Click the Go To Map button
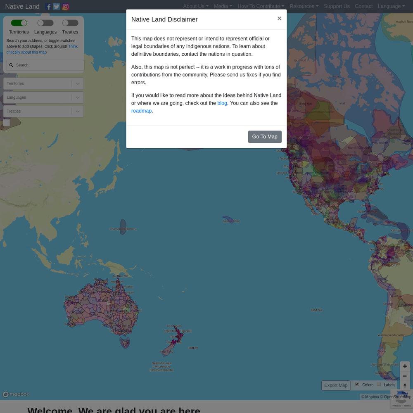Image resolution: width=413 pixels, height=413 pixels. point(265,137)
